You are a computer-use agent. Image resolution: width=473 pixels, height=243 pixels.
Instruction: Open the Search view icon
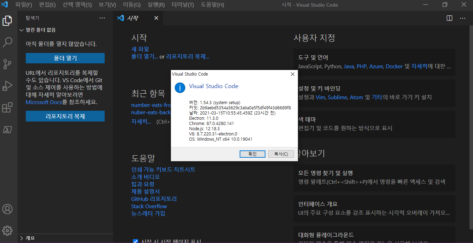point(7,42)
